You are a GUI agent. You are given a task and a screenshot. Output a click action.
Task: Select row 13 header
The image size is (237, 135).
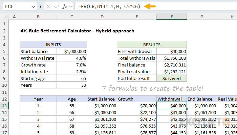coord(4,106)
